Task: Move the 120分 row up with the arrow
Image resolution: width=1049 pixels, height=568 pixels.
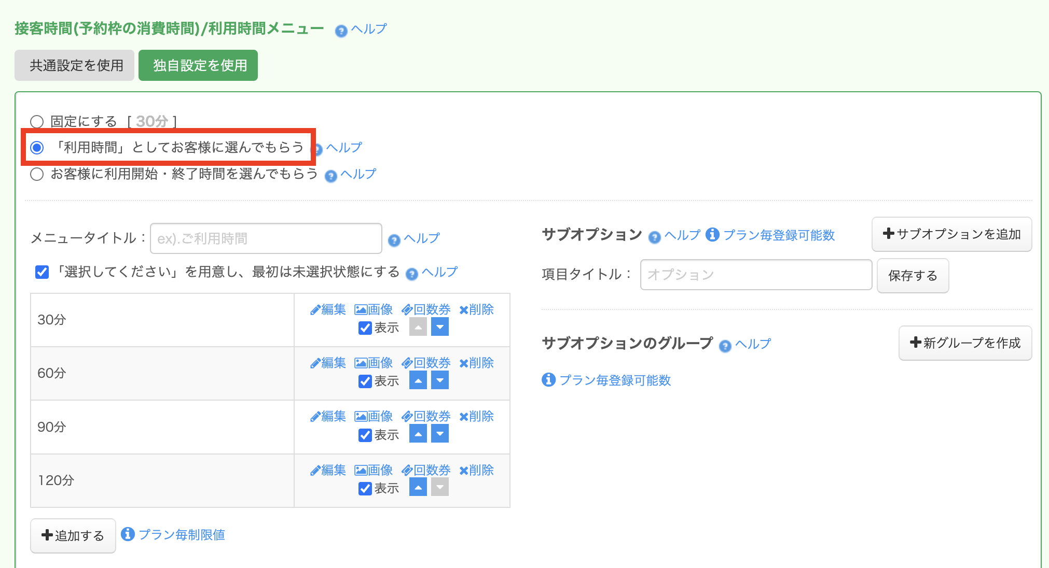Action: [x=418, y=487]
